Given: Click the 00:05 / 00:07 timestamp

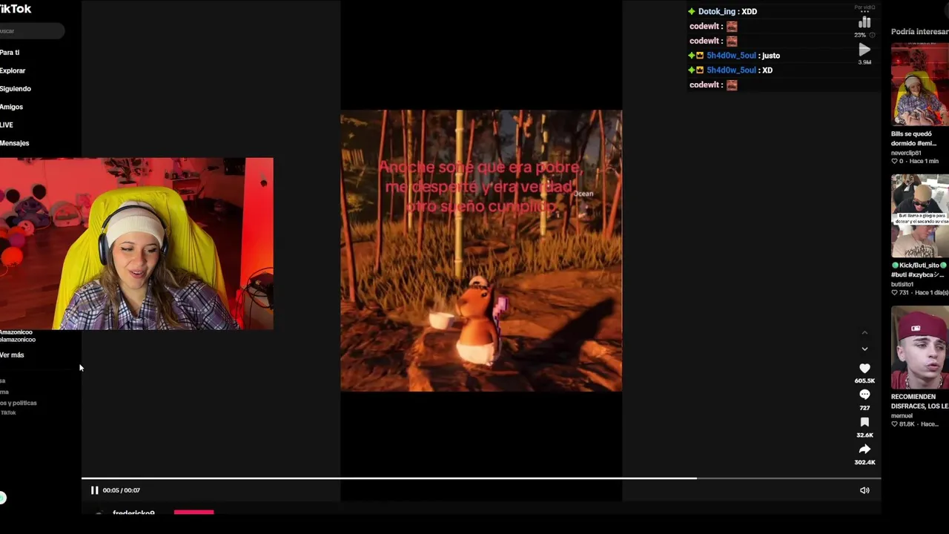Looking at the screenshot, I should point(122,490).
